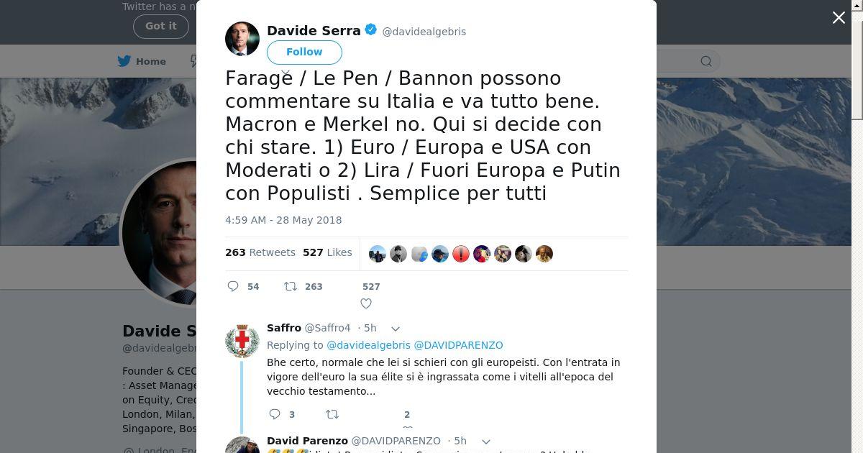Screen dimensions: 863x453
Task: Open Davide Serra's avatar in tweet header
Action: click(x=242, y=39)
